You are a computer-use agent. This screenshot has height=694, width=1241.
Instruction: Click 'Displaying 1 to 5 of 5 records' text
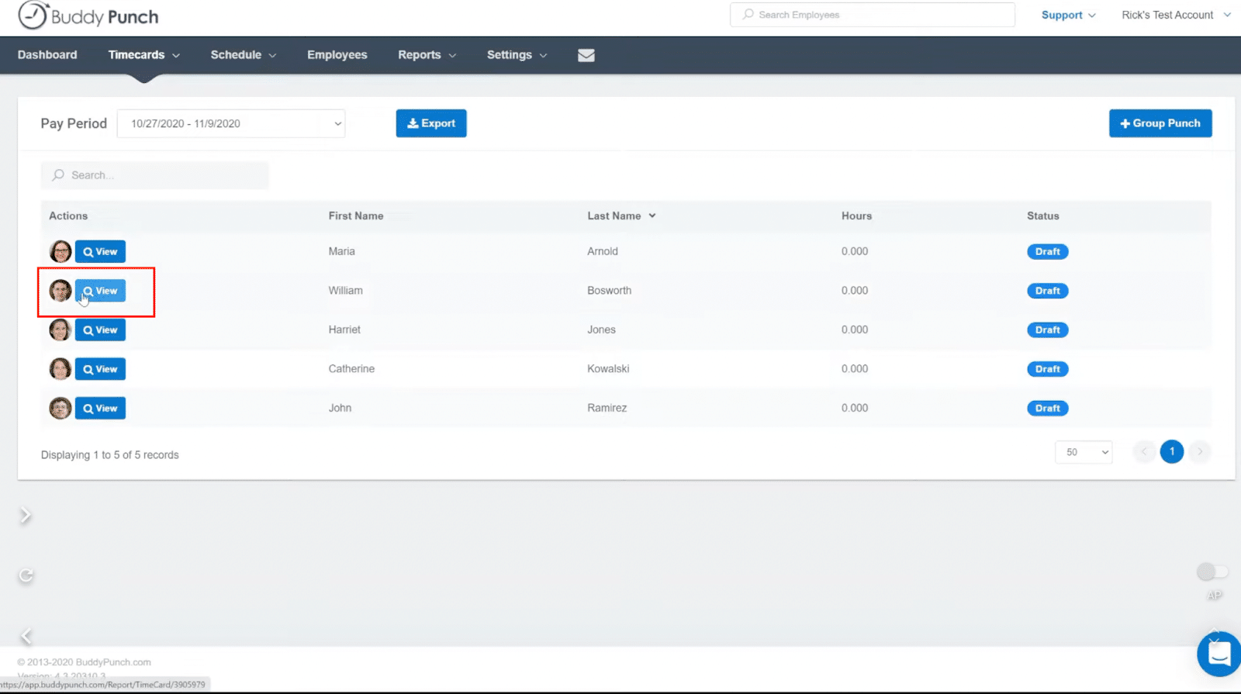(110, 455)
